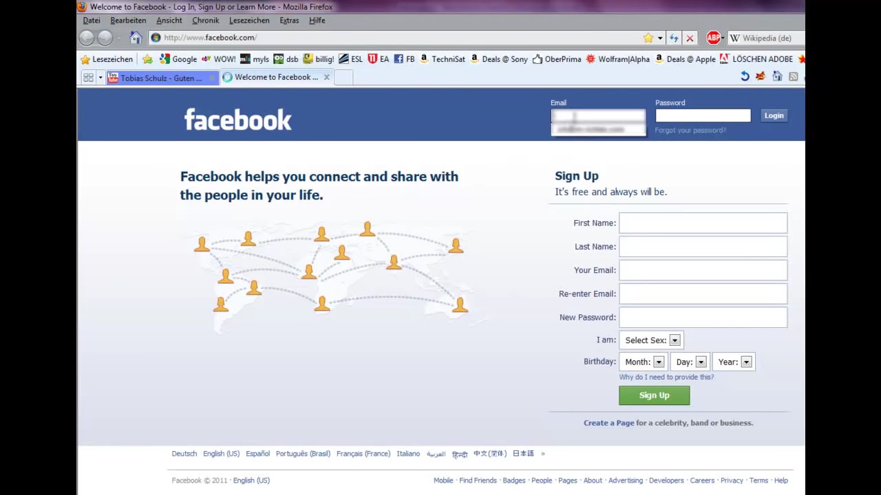The height and width of the screenshot is (495, 881).
Task: Click the tab groups grid icon
Action: tap(88, 78)
